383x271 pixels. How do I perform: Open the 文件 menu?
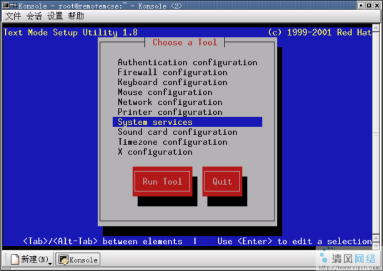tap(13, 16)
